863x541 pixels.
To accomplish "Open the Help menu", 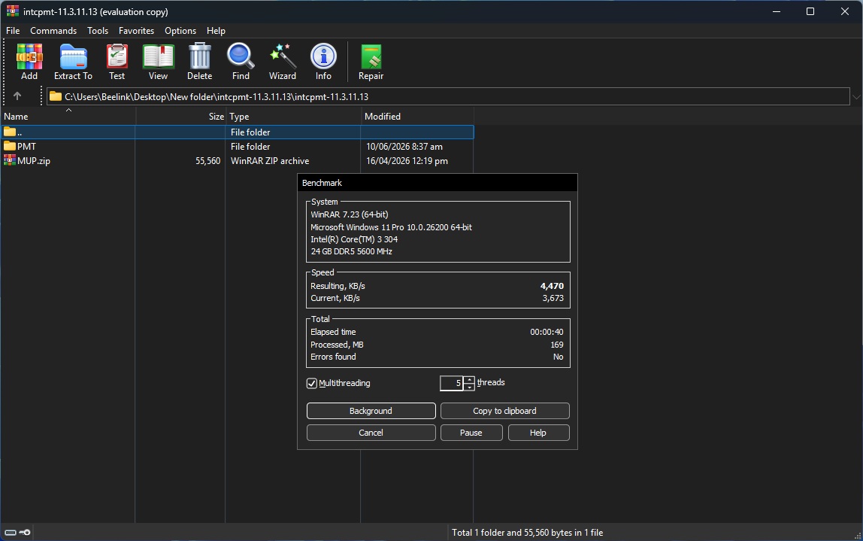I will [216, 30].
